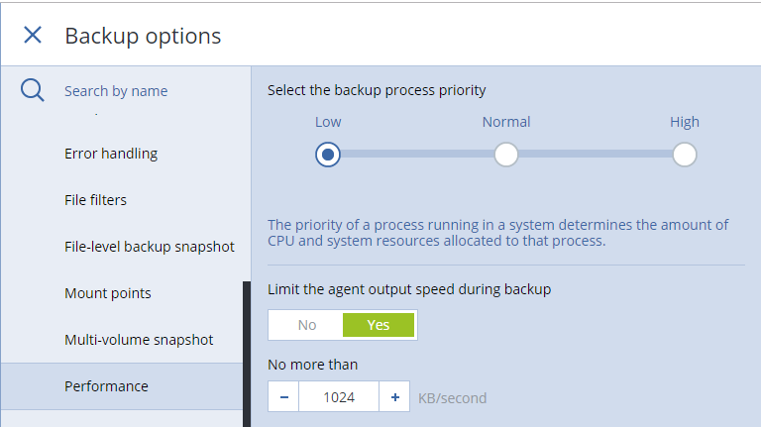The height and width of the screenshot is (427, 761).
Task: Decrease speed limit with minus button
Action: pos(284,397)
